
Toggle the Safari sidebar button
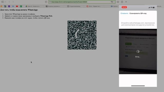(x=3, y=2)
